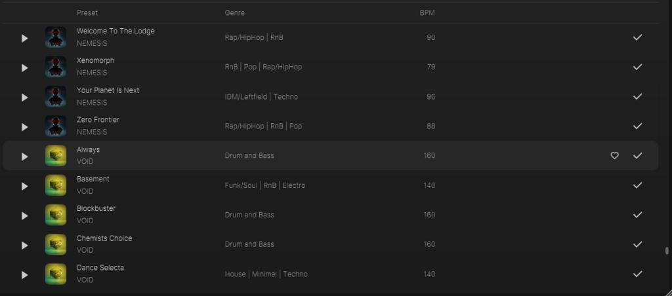Toggle the checkmark on the Always row
The height and width of the screenshot is (296, 672).
tap(638, 156)
